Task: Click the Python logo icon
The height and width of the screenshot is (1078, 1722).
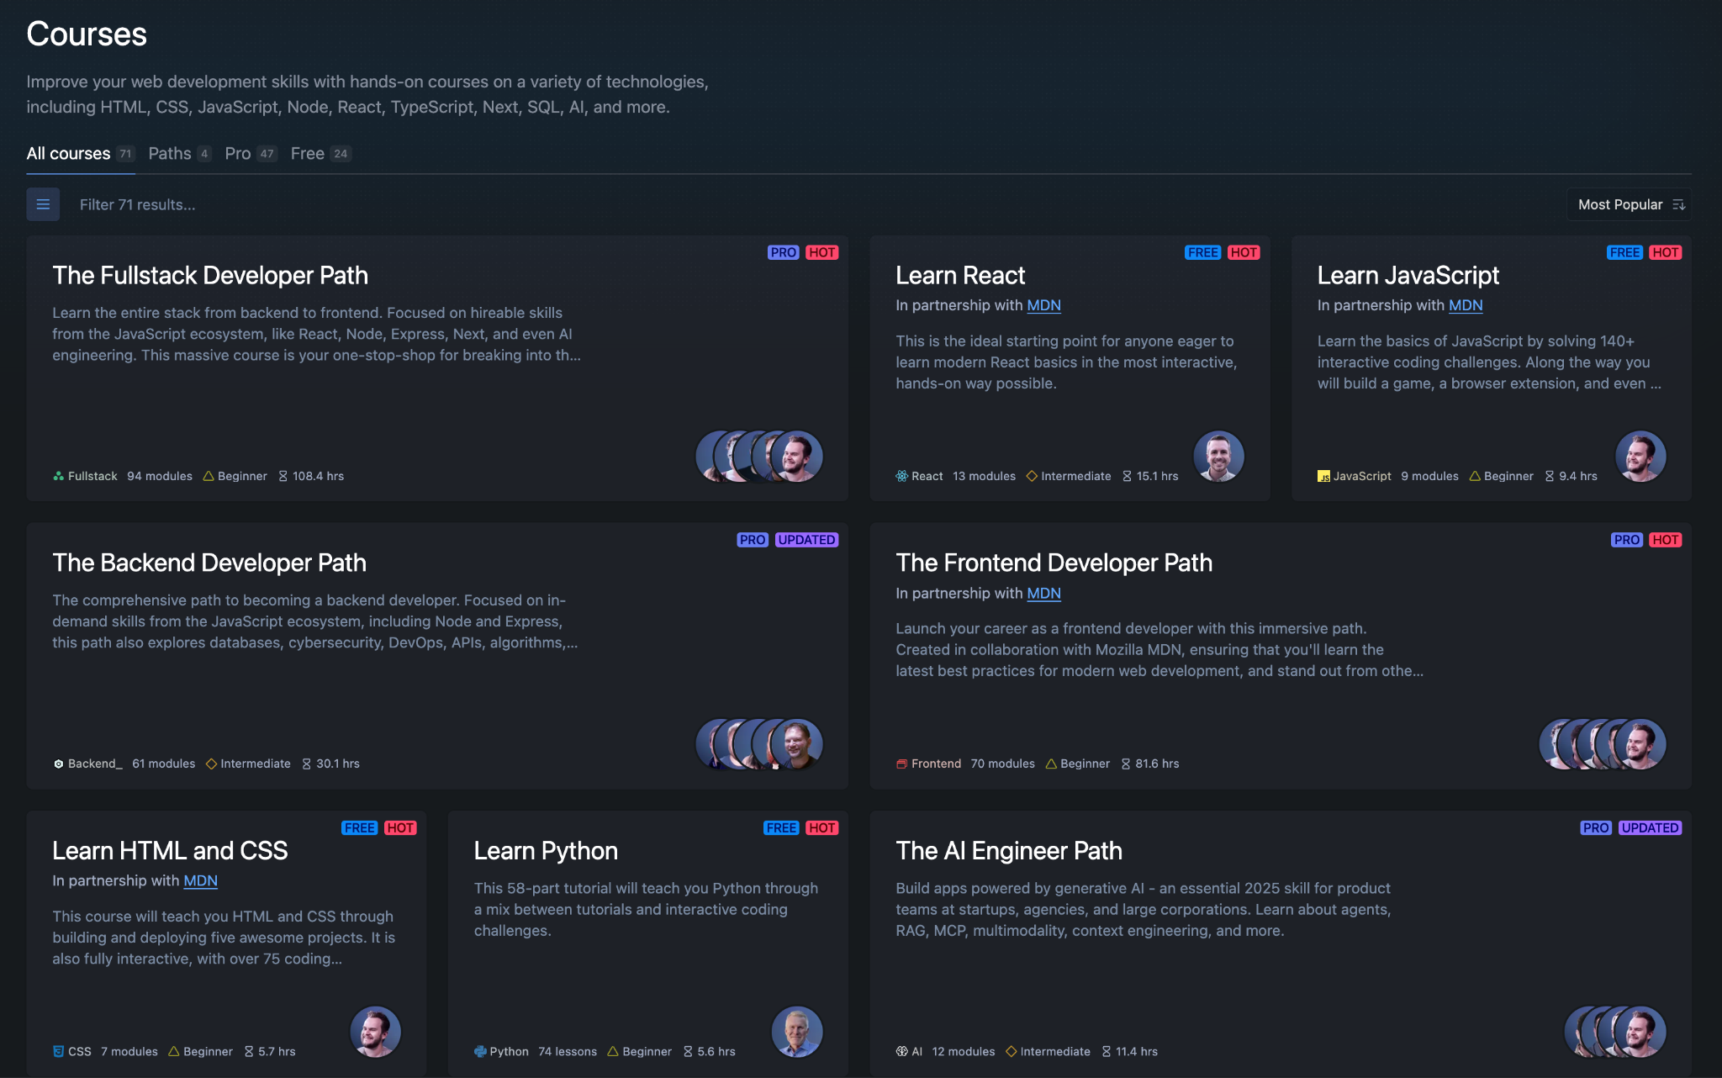Action: click(480, 1051)
